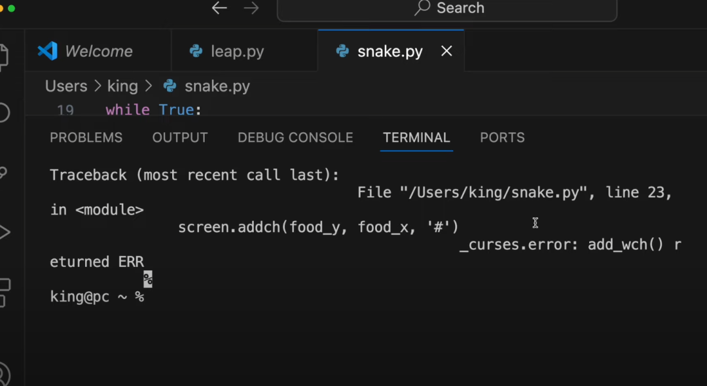This screenshot has height=386, width=707.
Task: Open the OUTPUT panel tab
Action: [180, 137]
